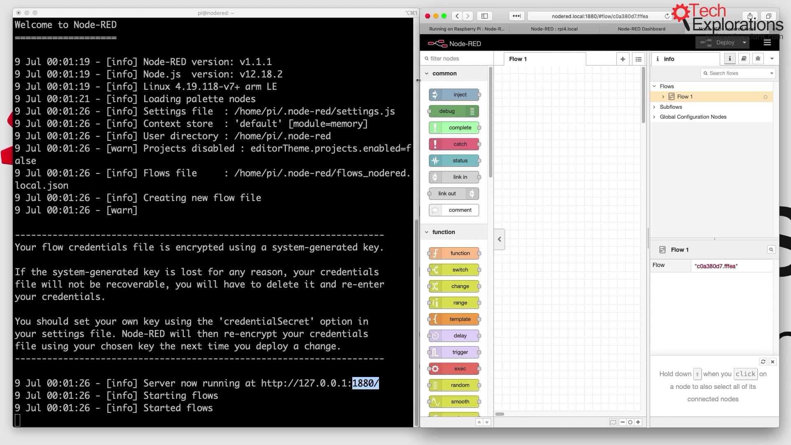This screenshot has width=791, height=445.
Task: Click the trigger node icon
Action: click(x=435, y=352)
